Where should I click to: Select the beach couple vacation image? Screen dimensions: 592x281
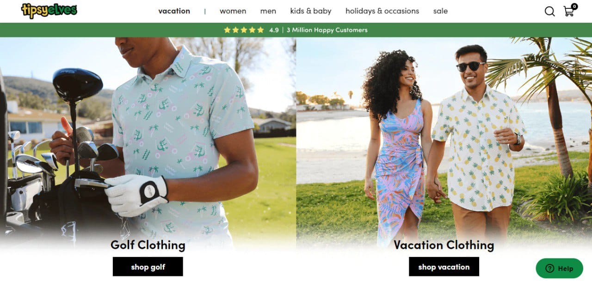[444, 138]
